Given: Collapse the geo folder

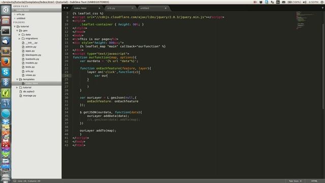Looking at the screenshot, I should tap(17, 30).
